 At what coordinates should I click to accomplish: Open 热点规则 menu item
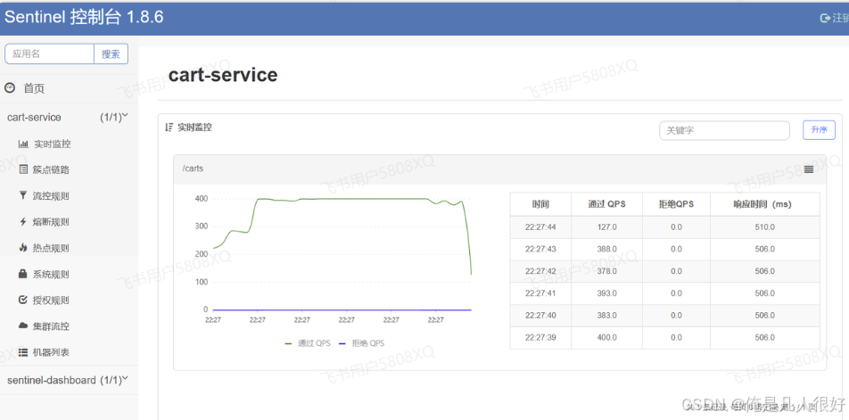pyautogui.click(x=52, y=248)
